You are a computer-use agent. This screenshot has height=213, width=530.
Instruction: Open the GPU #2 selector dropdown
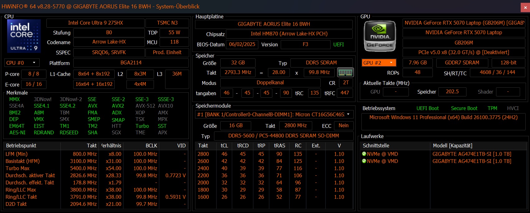coord(379,63)
